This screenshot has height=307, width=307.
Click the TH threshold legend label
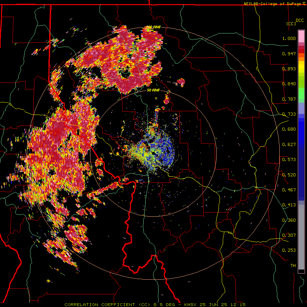tap(293, 266)
